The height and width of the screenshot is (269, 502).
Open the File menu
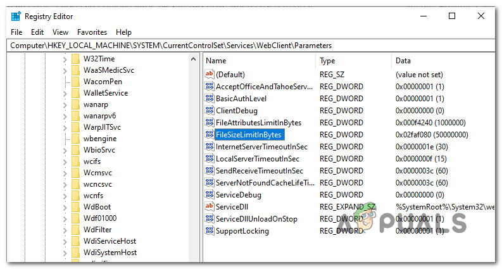(x=16, y=32)
